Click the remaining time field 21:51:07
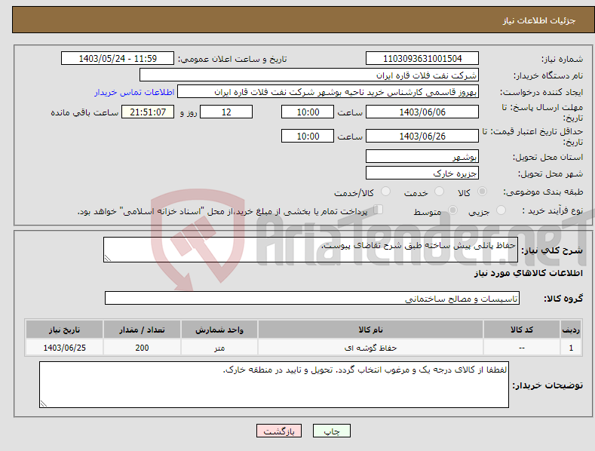The height and width of the screenshot is (451, 595). pyautogui.click(x=148, y=112)
